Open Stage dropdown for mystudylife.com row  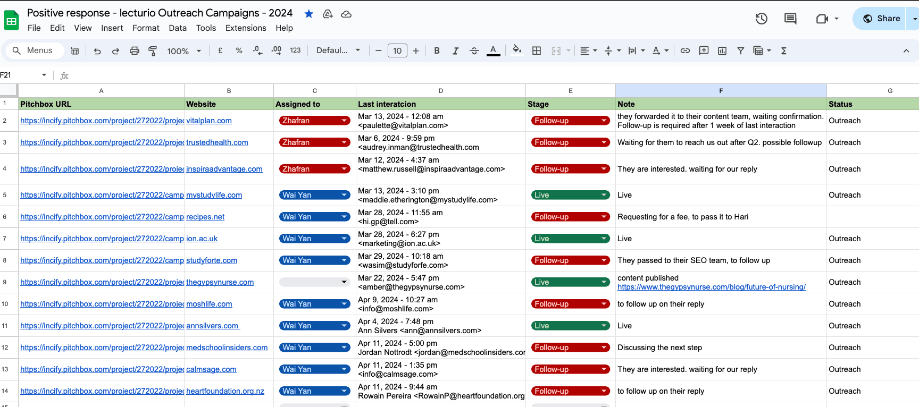pyautogui.click(x=570, y=195)
